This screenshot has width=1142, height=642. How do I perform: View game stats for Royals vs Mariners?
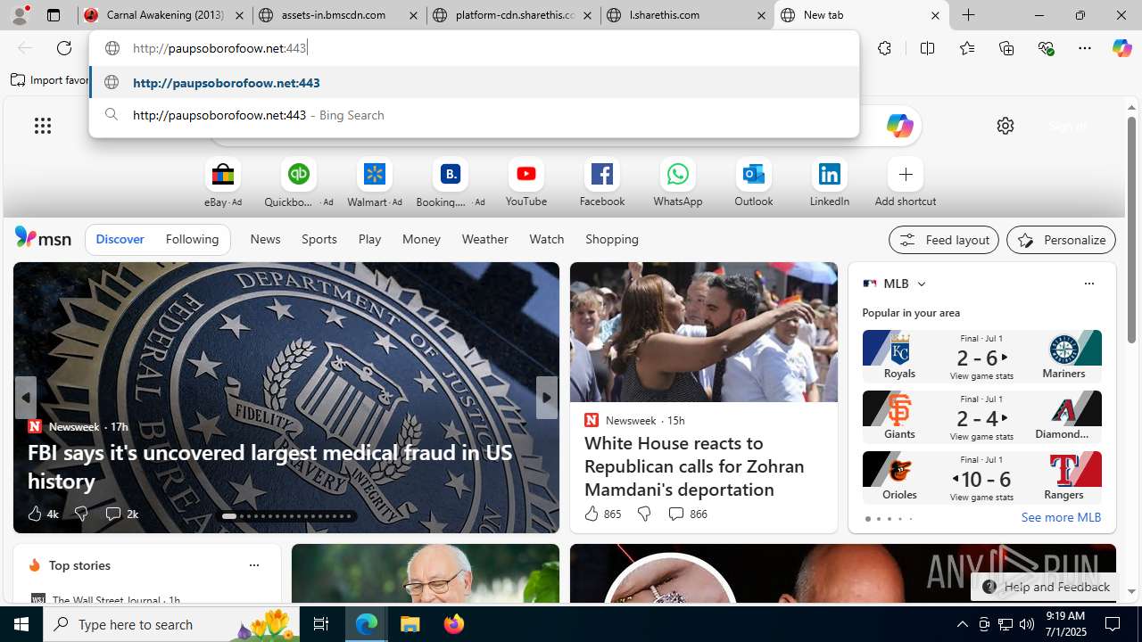(981, 376)
